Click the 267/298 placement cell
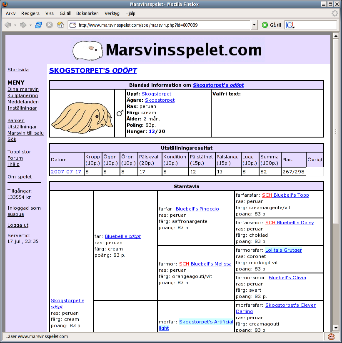 (x=293, y=172)
